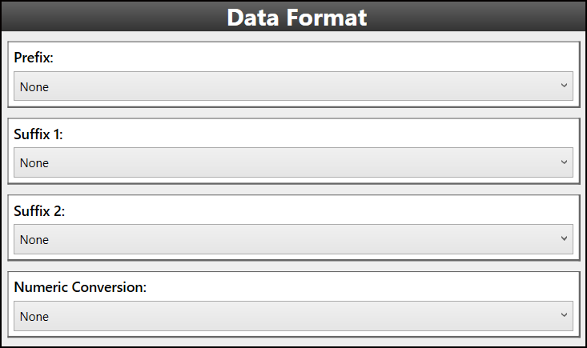
Task: Click the Prefix dropdown chevron arrow
Action: click(x=564, y=86)
